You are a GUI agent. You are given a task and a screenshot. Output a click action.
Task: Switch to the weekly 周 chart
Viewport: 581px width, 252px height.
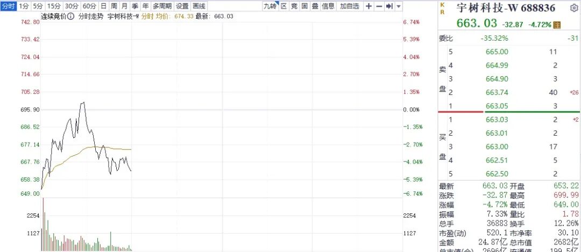coord(114,6)
